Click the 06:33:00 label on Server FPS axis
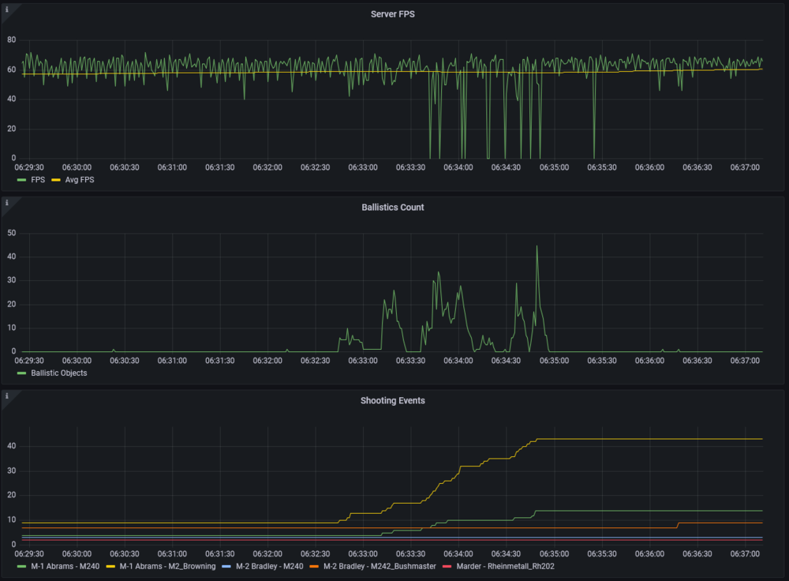The height and width of the screenshot is (581, 789). (363, 167)
